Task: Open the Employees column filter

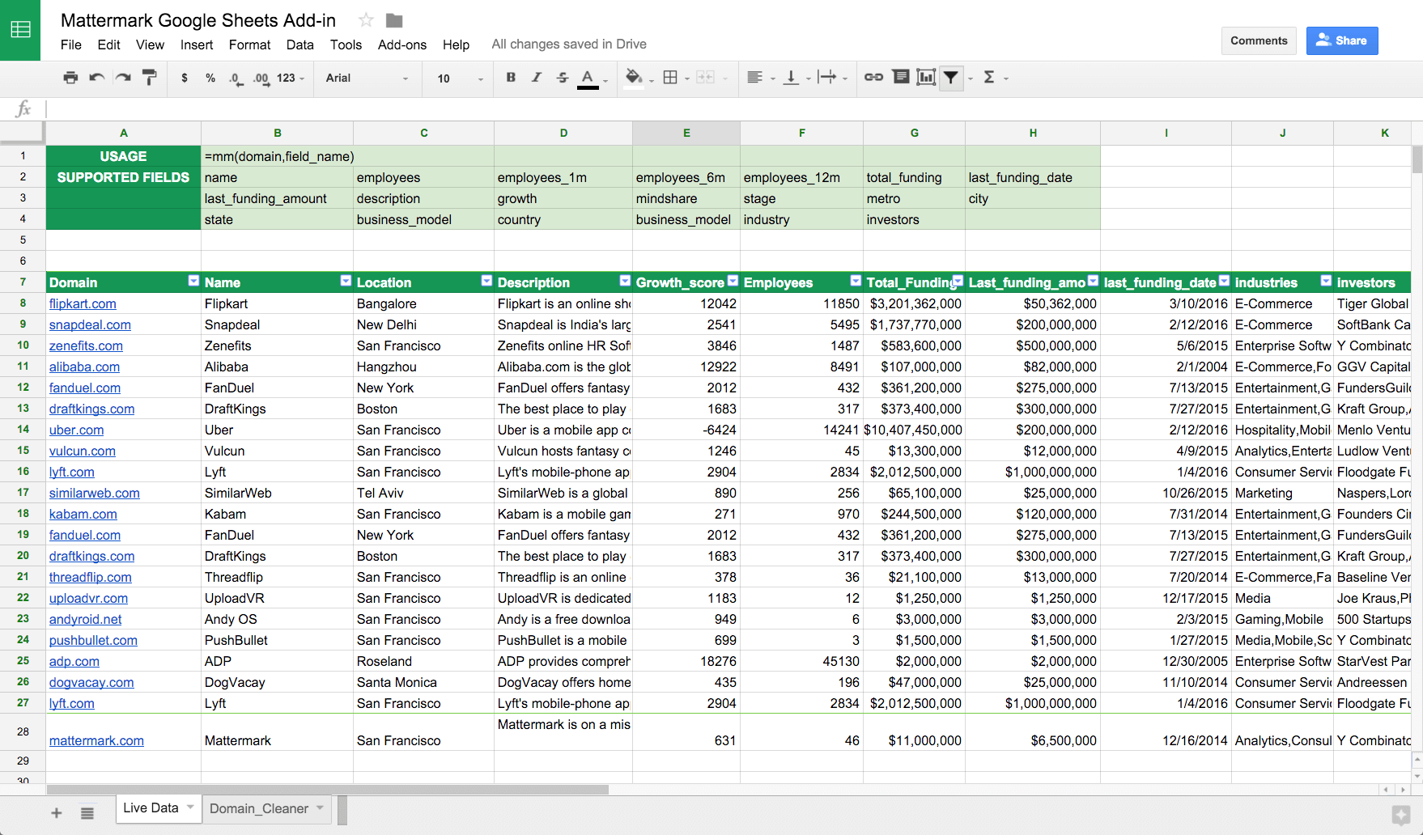Action: coord(856,281)
